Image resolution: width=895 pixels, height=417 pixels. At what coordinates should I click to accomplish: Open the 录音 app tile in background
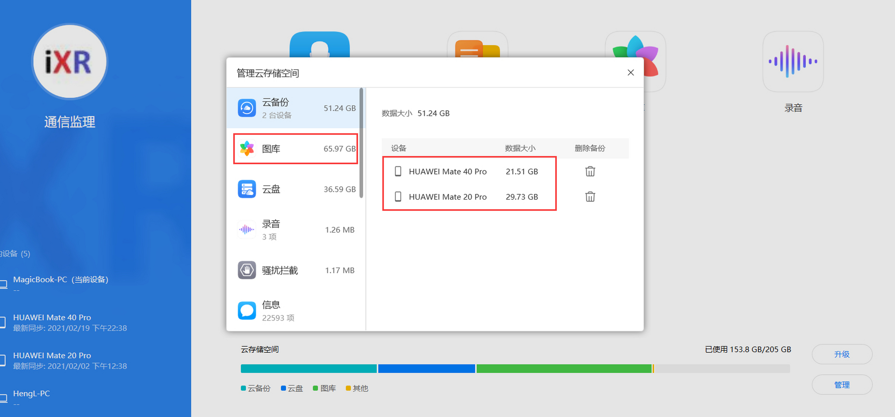tap(793, 62)
